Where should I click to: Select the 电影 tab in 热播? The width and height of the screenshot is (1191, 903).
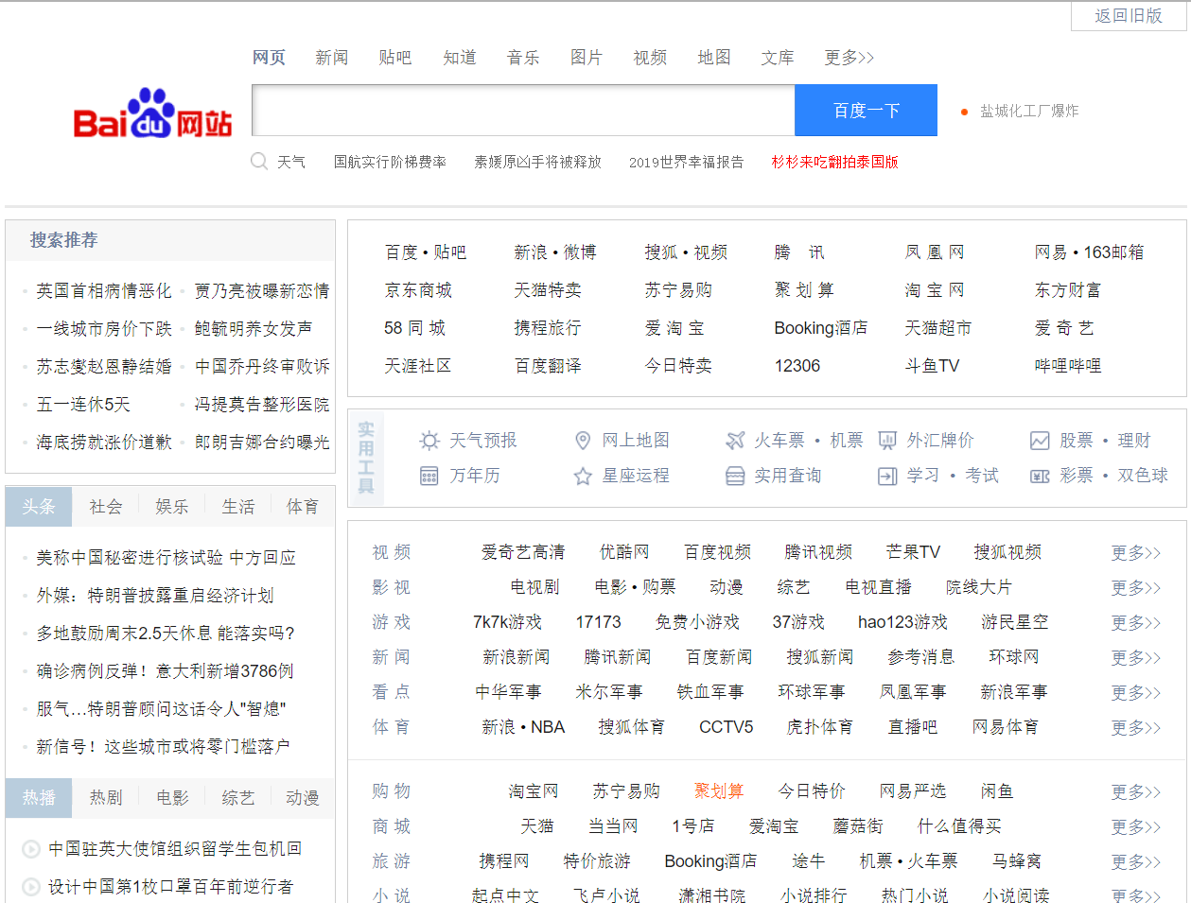[172, 798]
